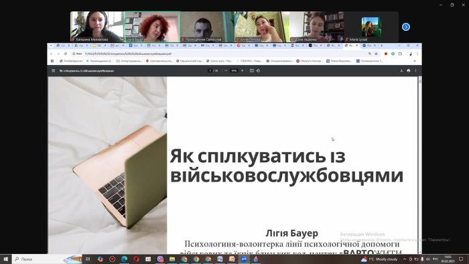Click the name Лігія Бауер on slide
Screen dimensions: 469x264
click(x=291, y=233)
